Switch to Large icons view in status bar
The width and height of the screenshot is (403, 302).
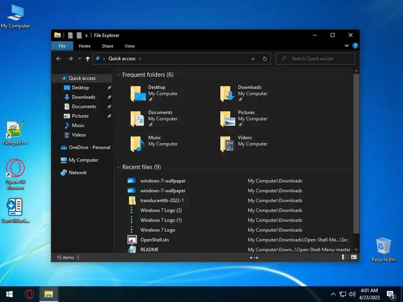point(354,257)
